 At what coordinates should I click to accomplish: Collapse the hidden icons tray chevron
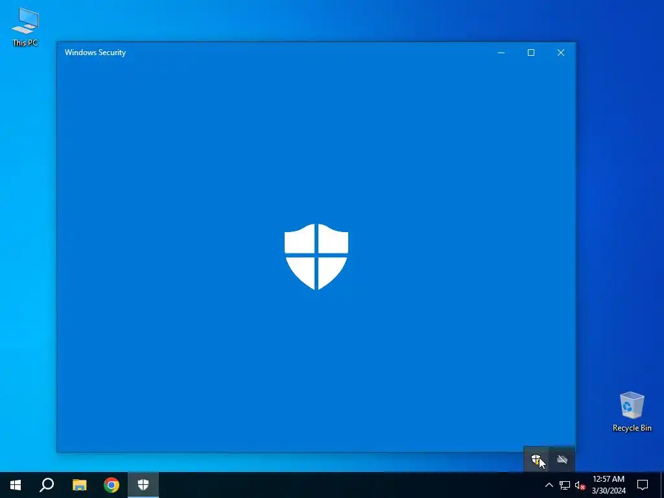click(549, 485)
